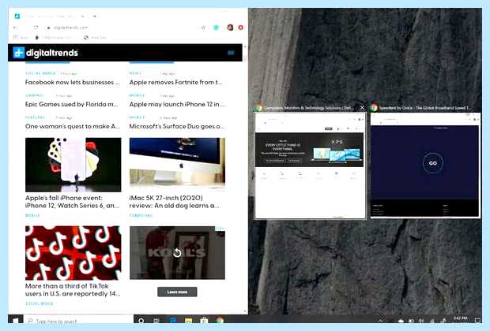Open the Apps shortcut in bookmarks bar
This screenshot has width=490, height=331.
coord(21,37)
